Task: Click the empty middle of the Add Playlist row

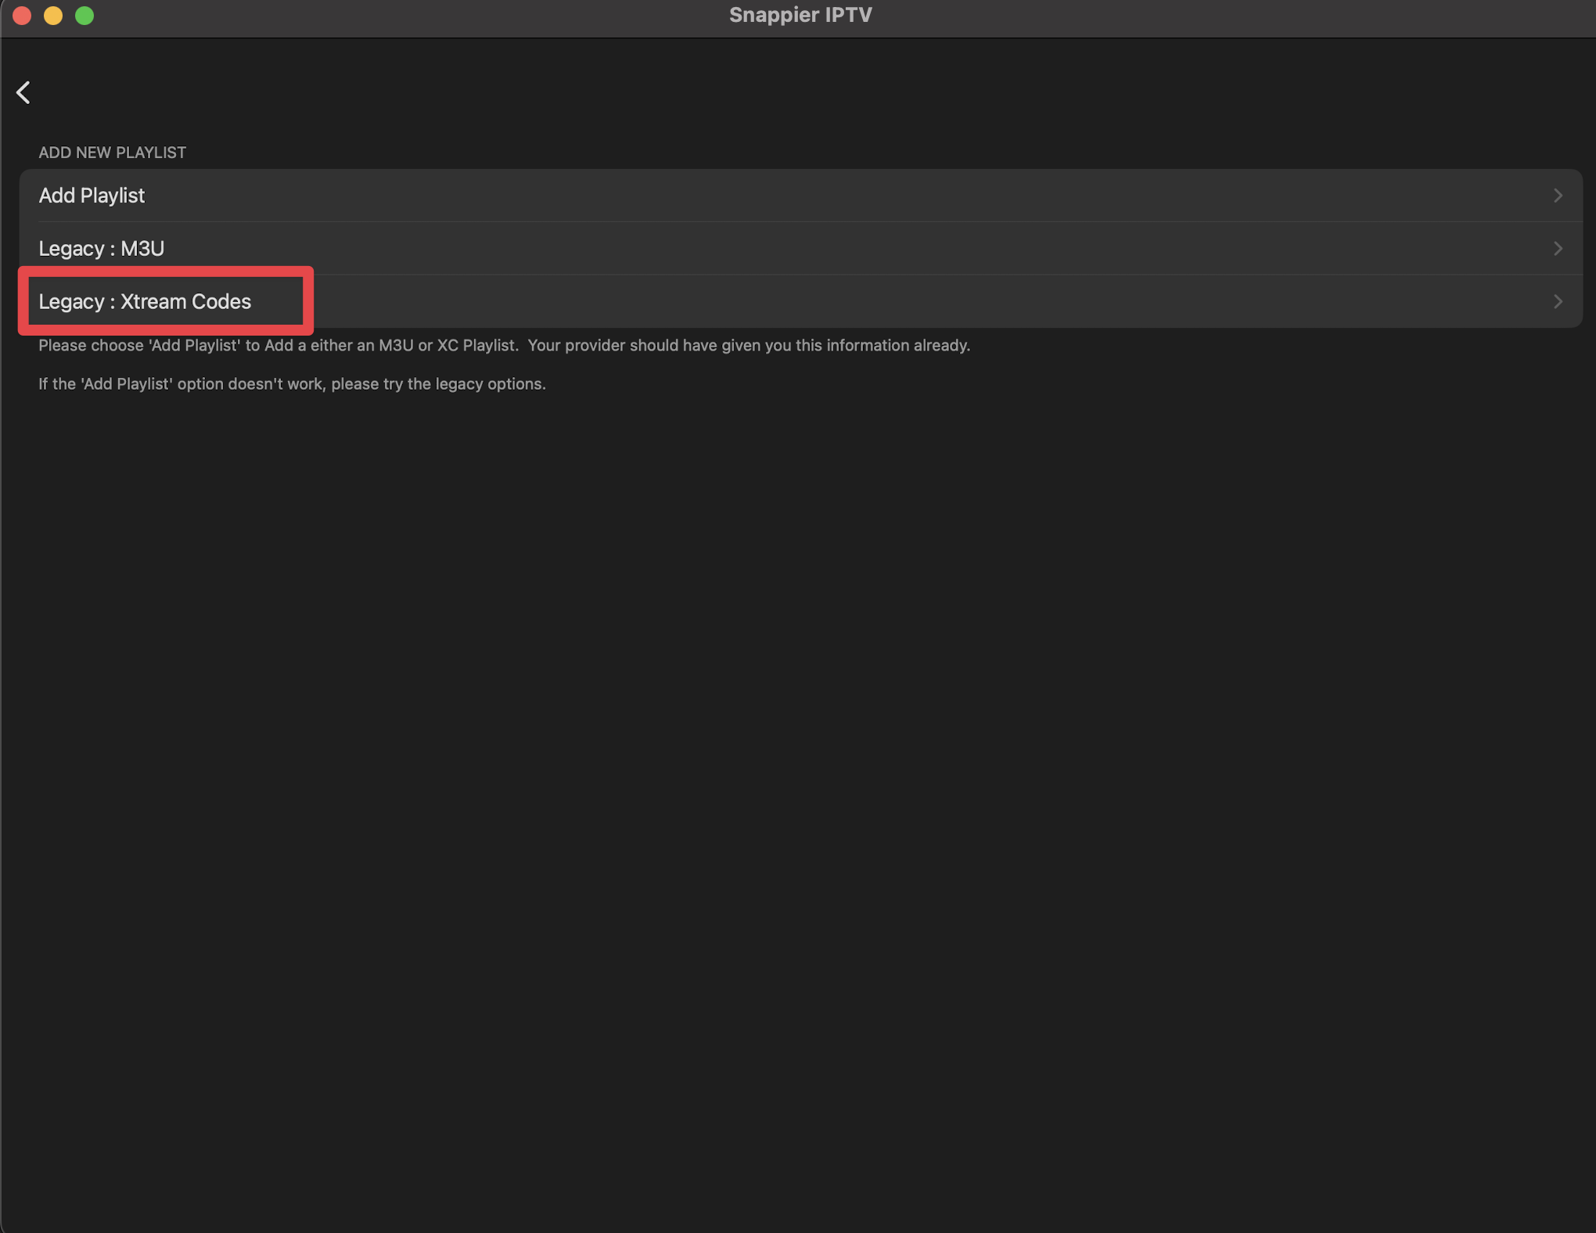Action: click(798, 196)
